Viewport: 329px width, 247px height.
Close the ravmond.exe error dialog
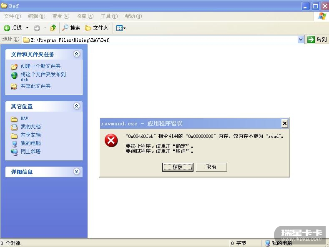[x=284, y=123]
